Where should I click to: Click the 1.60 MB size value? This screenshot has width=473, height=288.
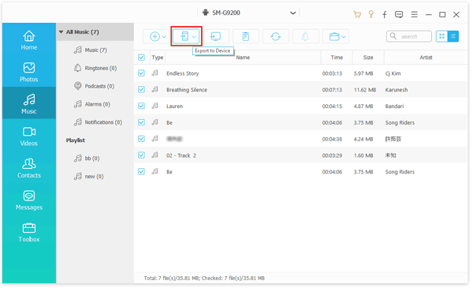363,155
